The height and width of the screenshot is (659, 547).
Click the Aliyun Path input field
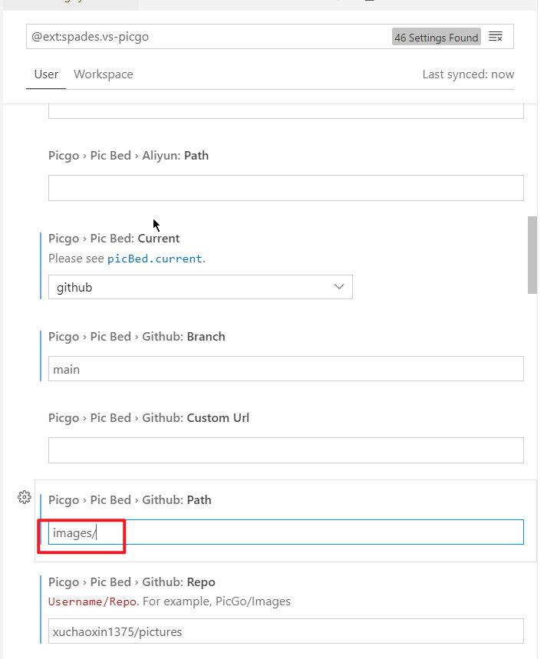pyautogui.click(x=286, y=188)
